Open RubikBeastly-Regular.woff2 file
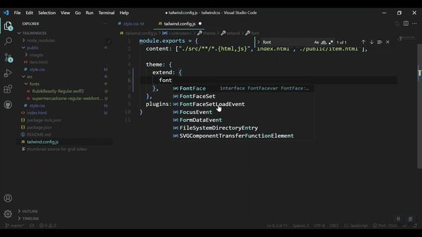The image size is (422, 237). (x=58, y=91)
